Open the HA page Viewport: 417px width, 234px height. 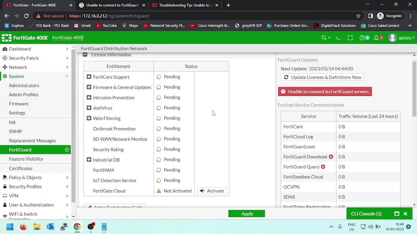click(12, 122)
